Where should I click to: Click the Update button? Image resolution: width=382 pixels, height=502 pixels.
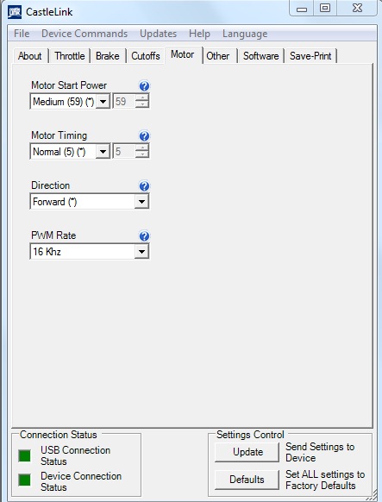pyautogui.click(x=247, y=452)
